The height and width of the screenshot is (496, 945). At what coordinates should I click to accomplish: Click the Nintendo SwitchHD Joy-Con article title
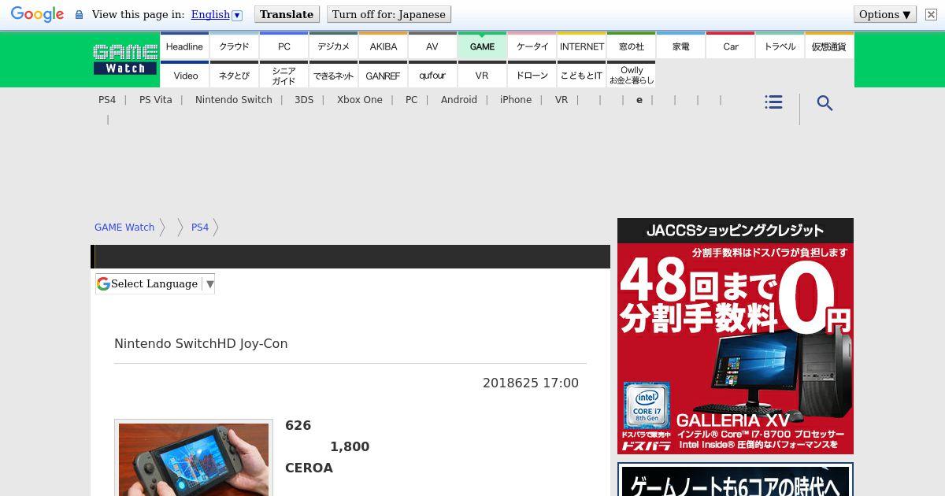[x=201, y=343]
